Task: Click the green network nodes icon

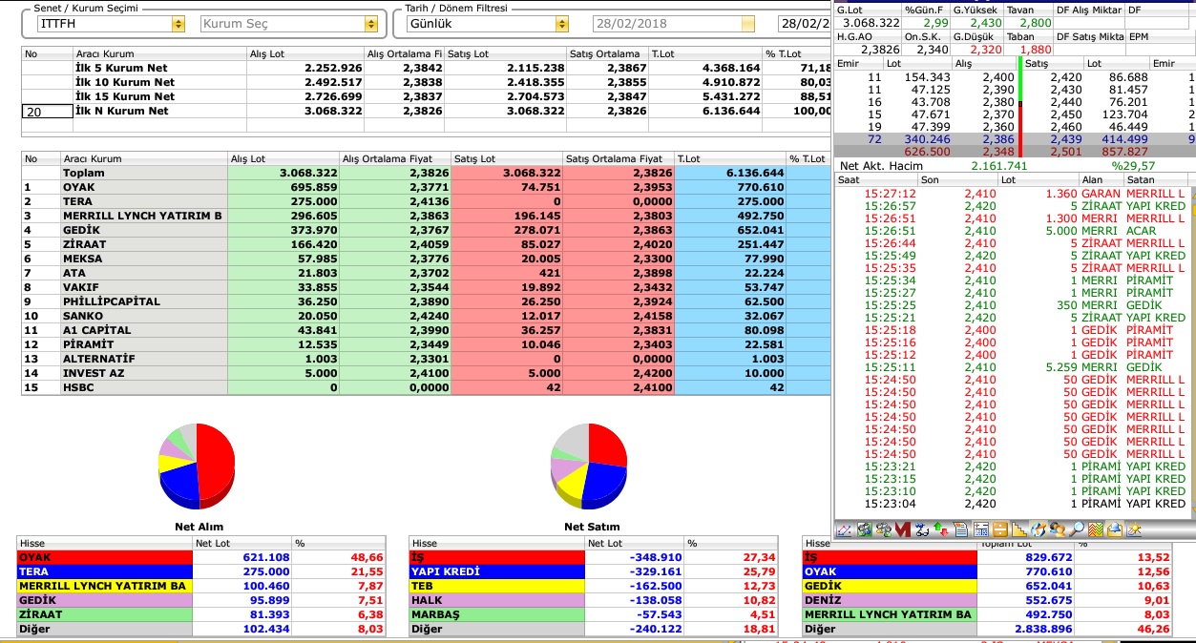Action: pyautogui.click(x=864, y=529)
